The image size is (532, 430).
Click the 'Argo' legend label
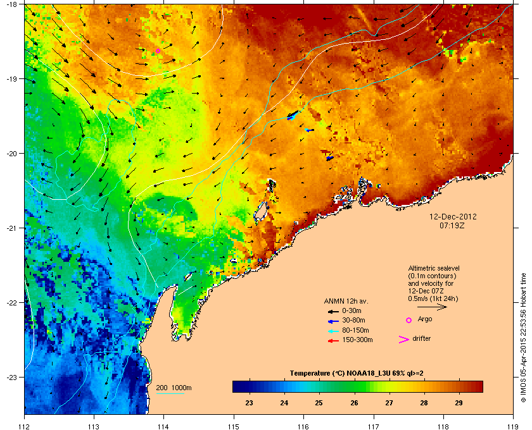click(425, 319)
